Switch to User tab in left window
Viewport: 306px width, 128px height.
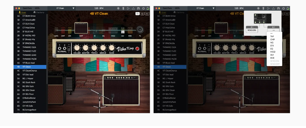point(22,12)
